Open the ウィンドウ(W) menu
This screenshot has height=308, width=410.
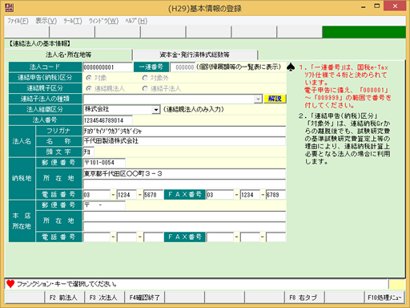click(x=103, y=21)
